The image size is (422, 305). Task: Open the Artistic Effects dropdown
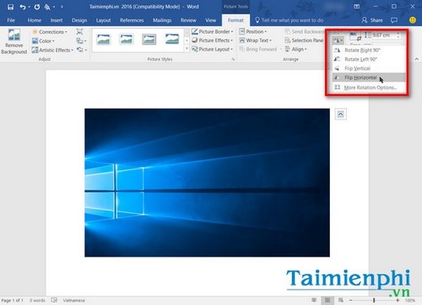tap(52, 50)
